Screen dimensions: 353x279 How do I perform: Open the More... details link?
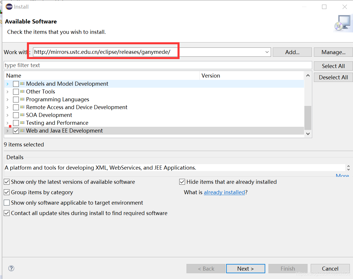coord(342,176)
